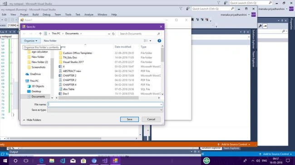Sort by Type column header
The width and height of the screenshot is (295, 165).
(x=143, y=47)
